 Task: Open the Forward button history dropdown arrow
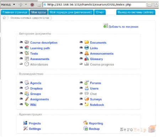point(26,5)
